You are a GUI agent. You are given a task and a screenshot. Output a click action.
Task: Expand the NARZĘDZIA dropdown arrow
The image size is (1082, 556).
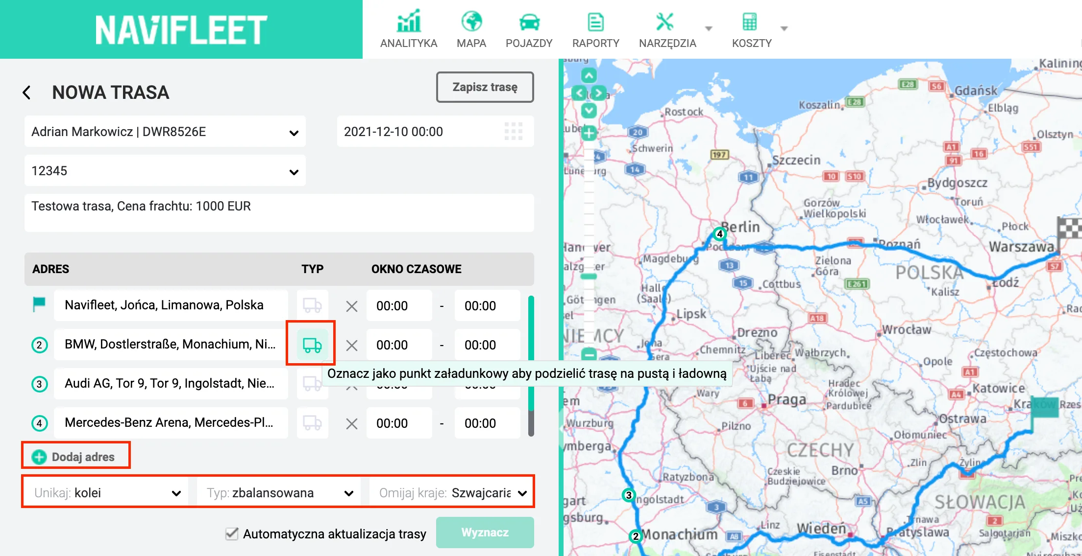coord(709,28)
